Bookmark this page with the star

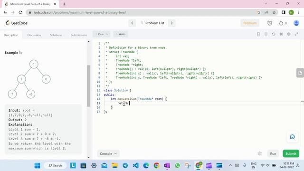tap(274, 12)
